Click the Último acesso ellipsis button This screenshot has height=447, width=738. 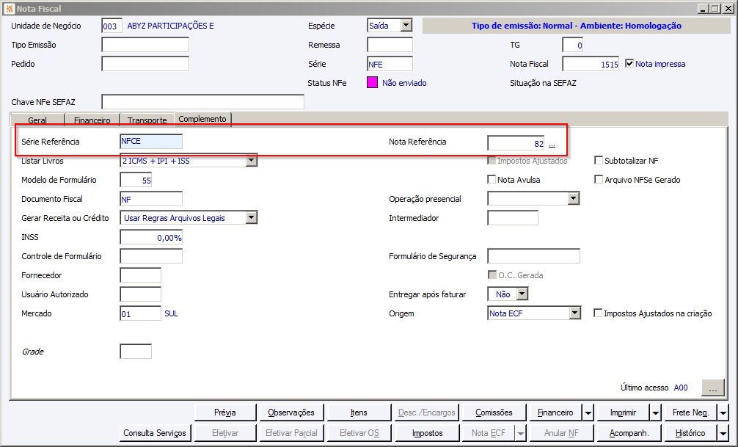[x=713, y=388]
